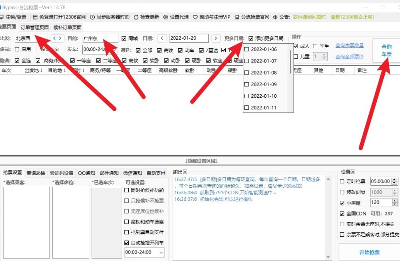Disable the 小黑屋 checkbox
The height and width of the screenshot is (261, 400).
point(342,203)
